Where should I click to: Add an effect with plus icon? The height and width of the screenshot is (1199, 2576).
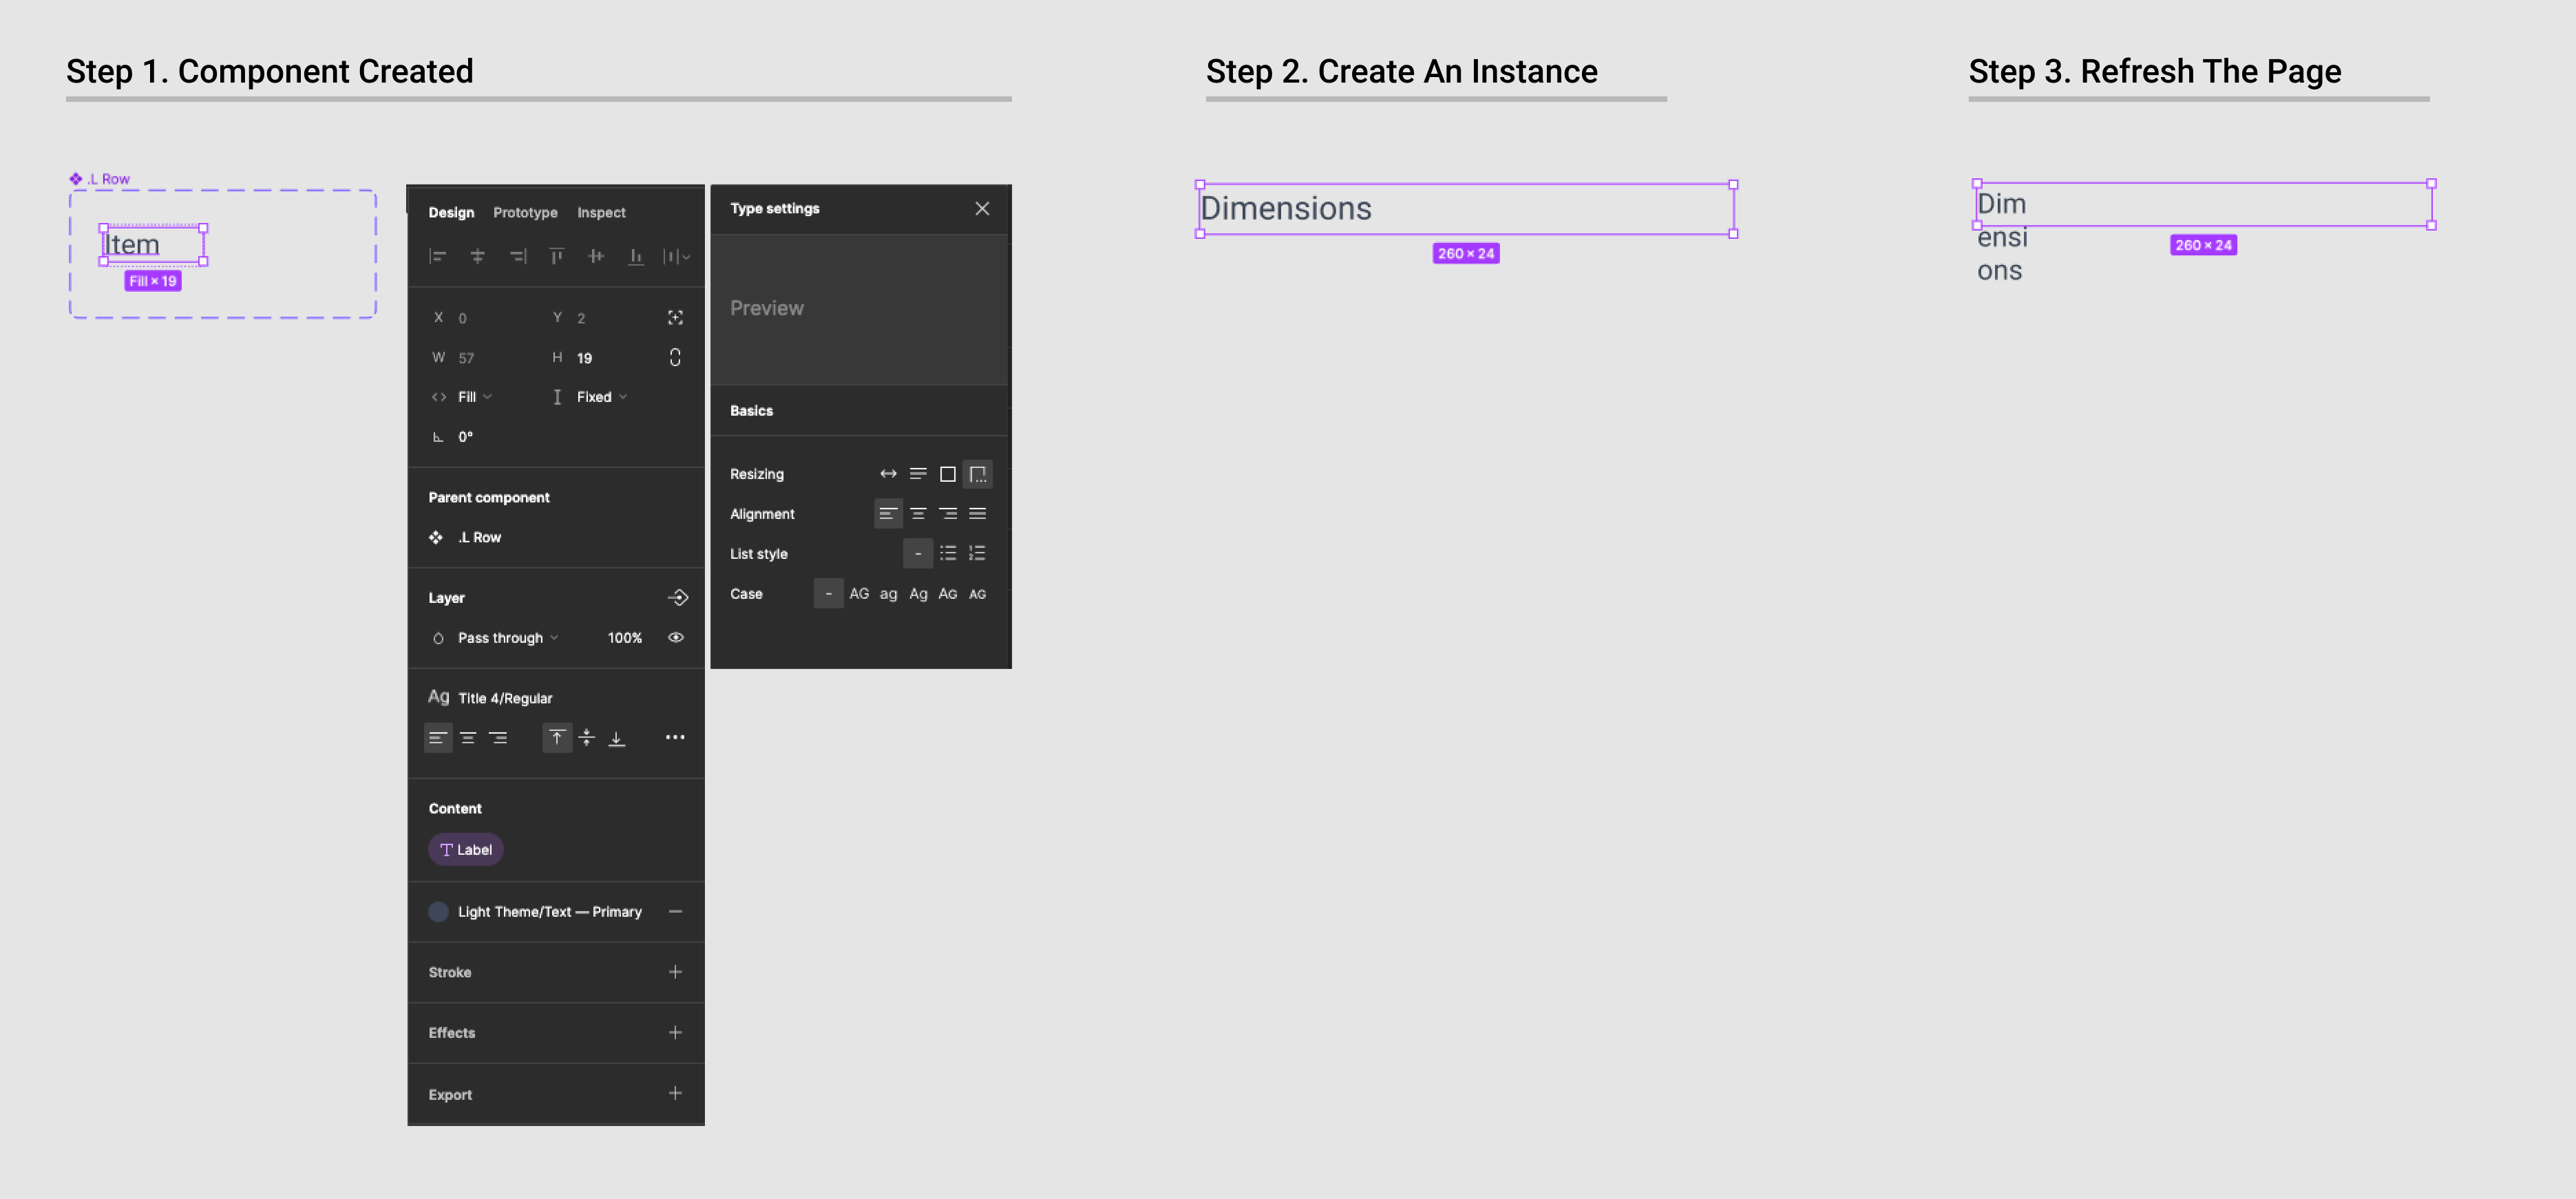675,1032
